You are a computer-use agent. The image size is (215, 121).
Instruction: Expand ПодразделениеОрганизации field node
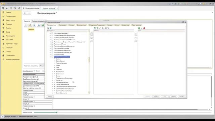point(52,78)
